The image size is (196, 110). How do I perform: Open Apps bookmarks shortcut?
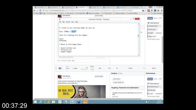click(36, 13)
